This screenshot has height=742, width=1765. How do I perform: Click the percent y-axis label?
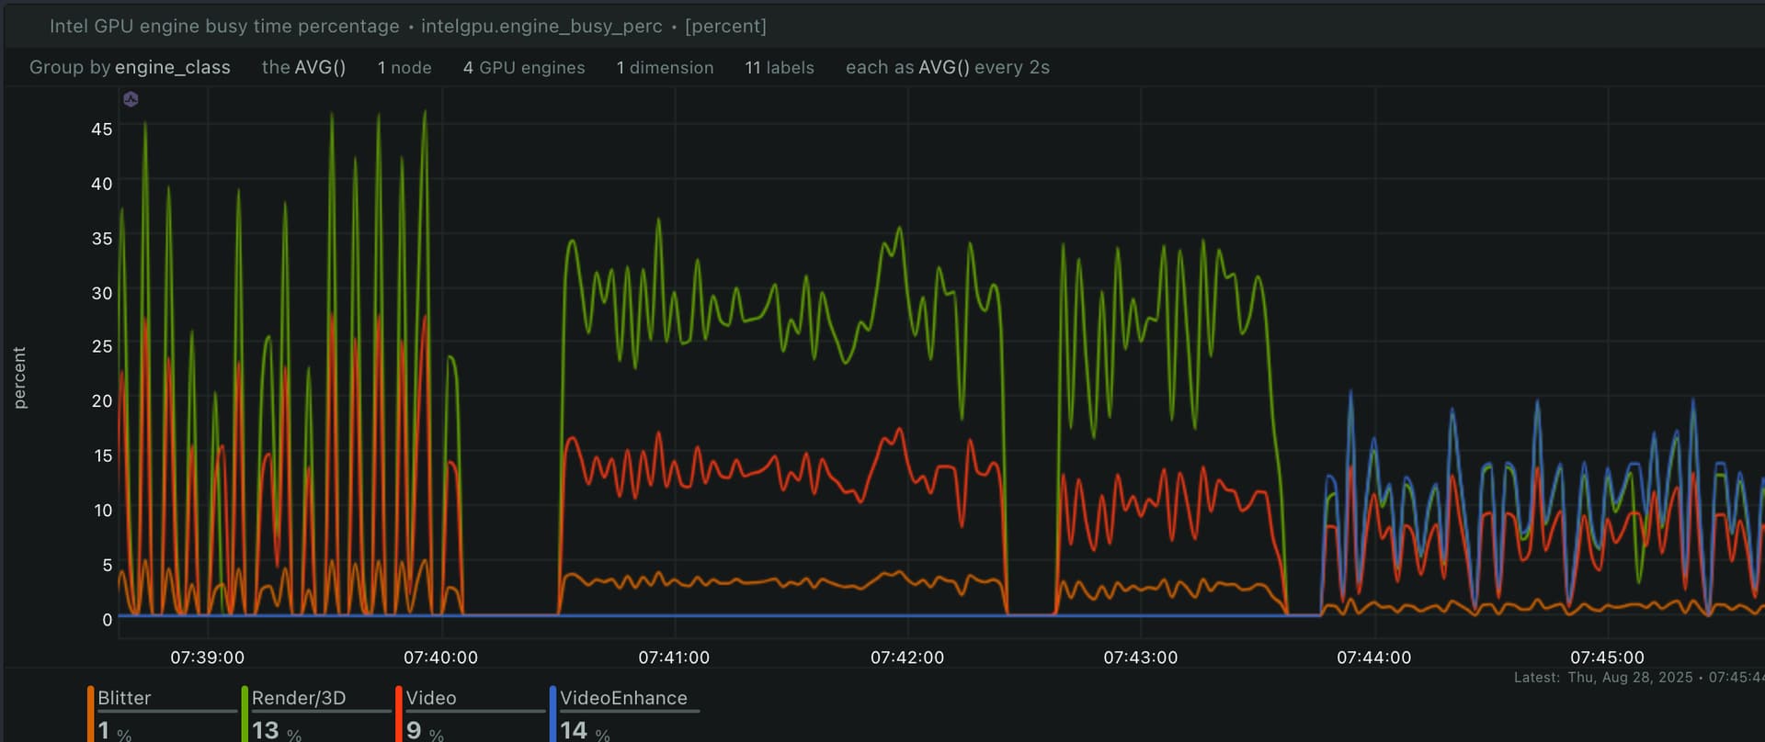[19, 377]
